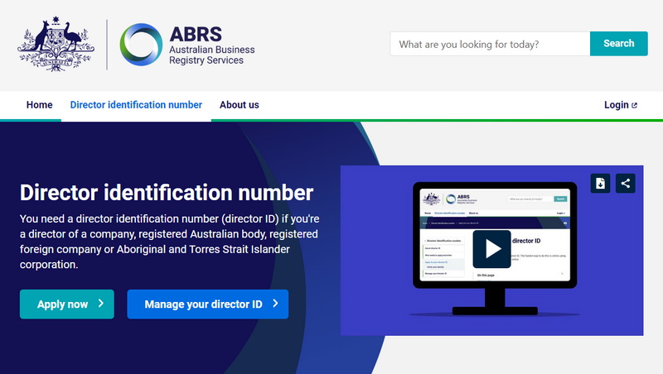
Task: Click the Apply now button
Action: click(x=67, y=304)
